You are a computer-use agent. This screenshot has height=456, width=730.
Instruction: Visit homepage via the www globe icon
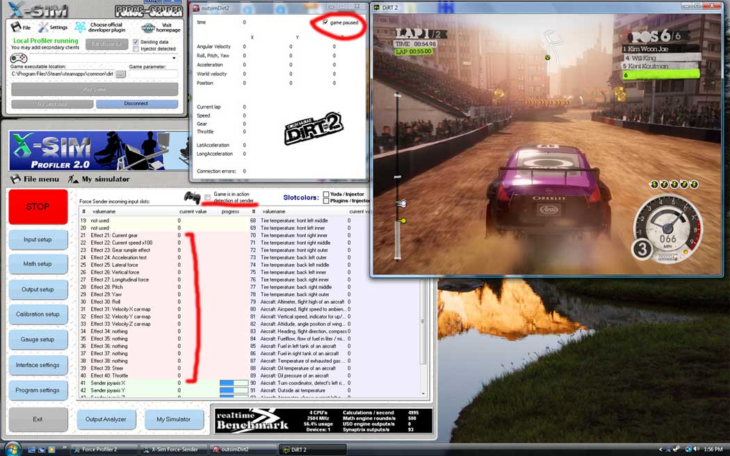point(148,28)
